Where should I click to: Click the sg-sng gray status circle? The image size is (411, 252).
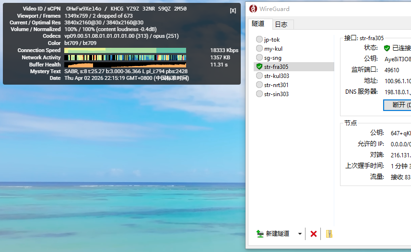(259, 57)
